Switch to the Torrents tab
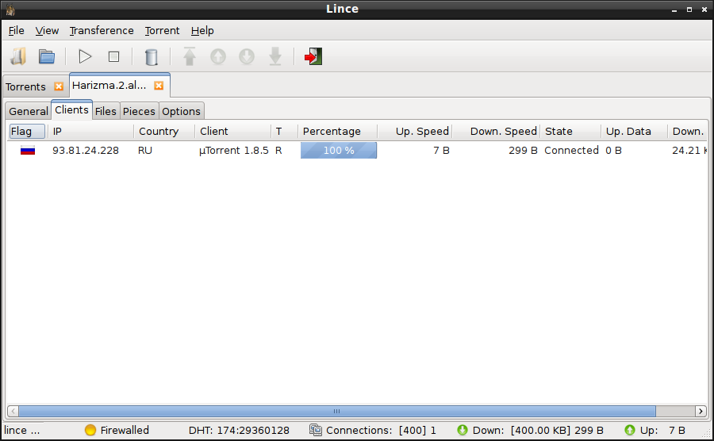This screenshot has width=714, height=441. coord(26,86)
